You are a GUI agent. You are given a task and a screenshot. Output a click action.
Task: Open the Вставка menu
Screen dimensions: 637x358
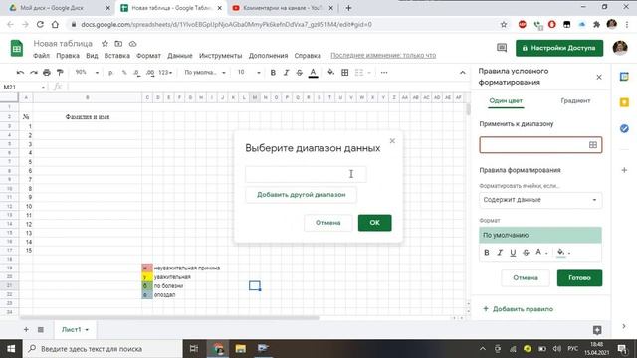point(117,56)
